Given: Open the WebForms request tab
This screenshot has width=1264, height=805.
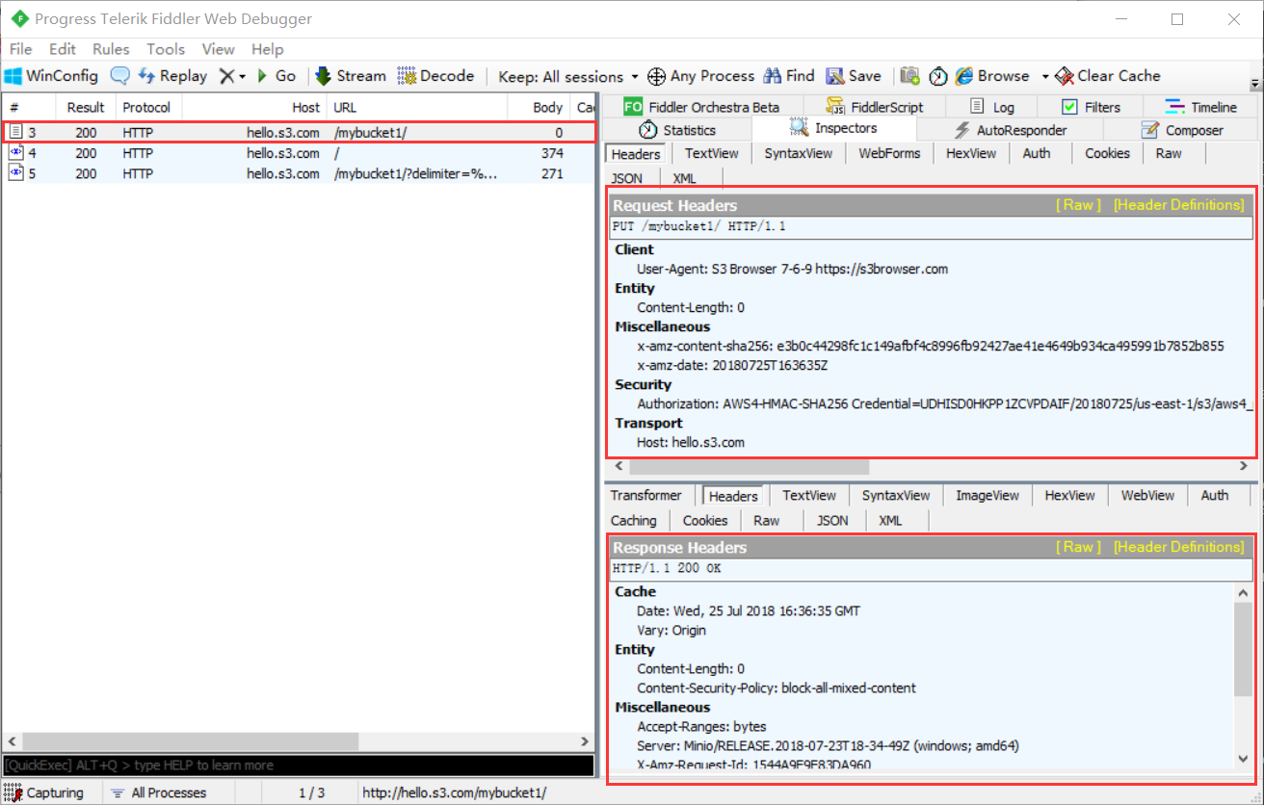Looking at the screenshot, I should pyautogui.click(x=889, y=153).
